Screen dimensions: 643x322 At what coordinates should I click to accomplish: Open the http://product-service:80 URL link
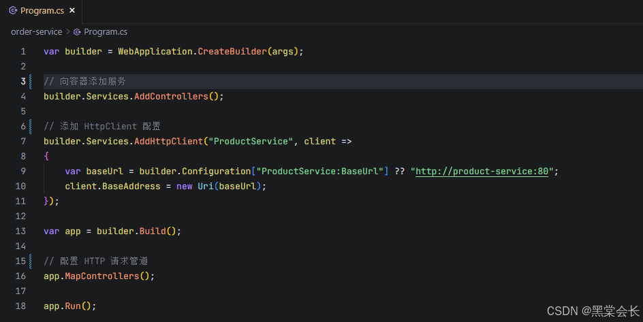click(x=482, y=172)
